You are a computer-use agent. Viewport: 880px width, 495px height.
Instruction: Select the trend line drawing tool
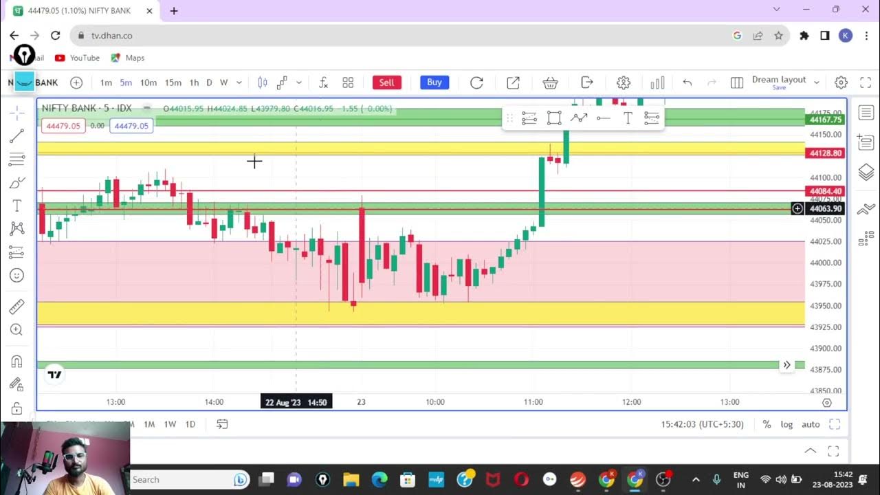[17, 135]
